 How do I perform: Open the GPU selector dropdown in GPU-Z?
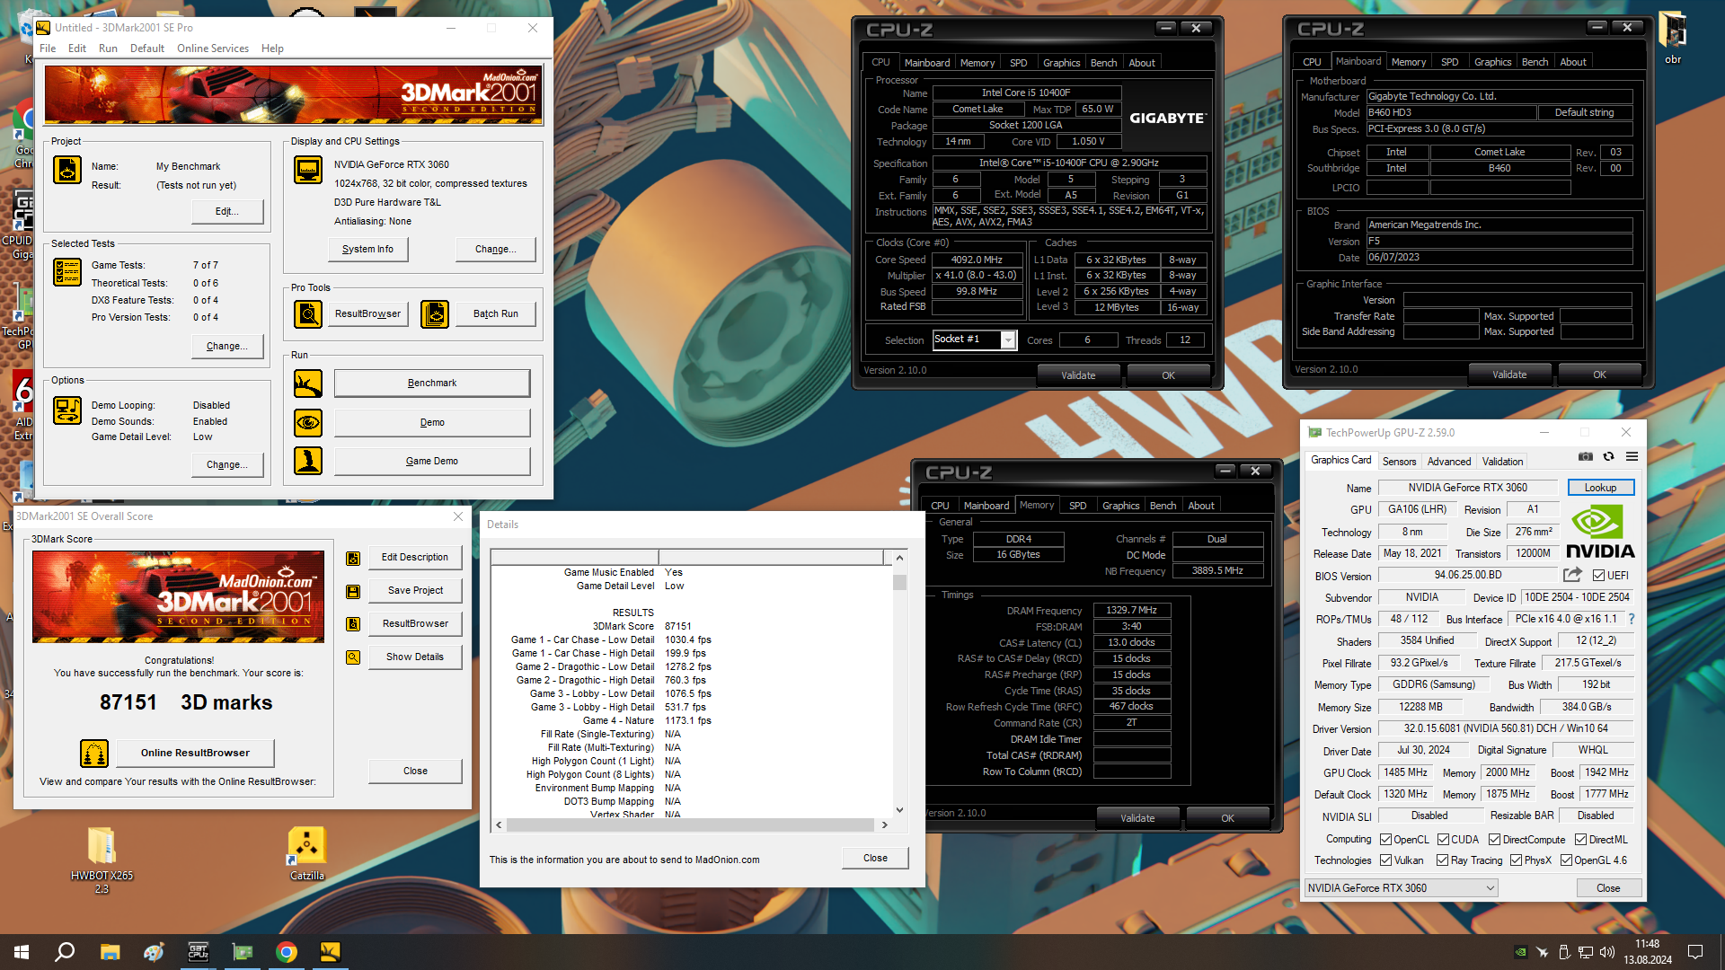tap(1401, 888)
